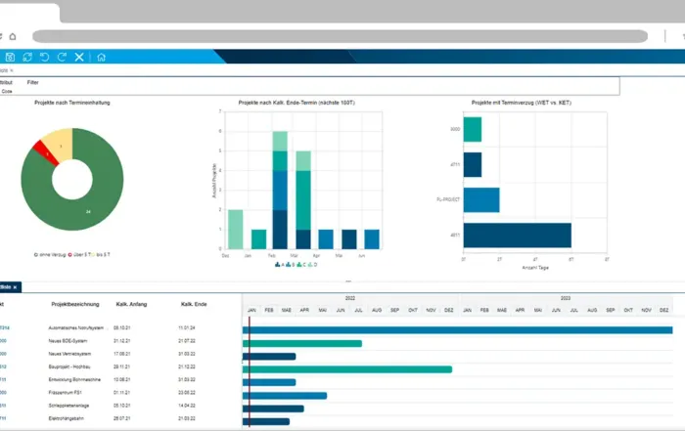The width and height of the screenshot is (685, 431).
Task: Select the 'Bauprojekt - Hochbau' row
Action: click(x=120, y=366)
